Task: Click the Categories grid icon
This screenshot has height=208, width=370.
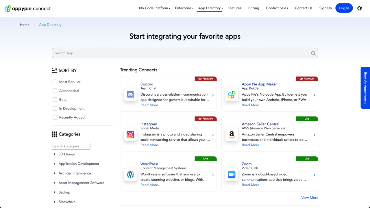Action: (54, 134)
